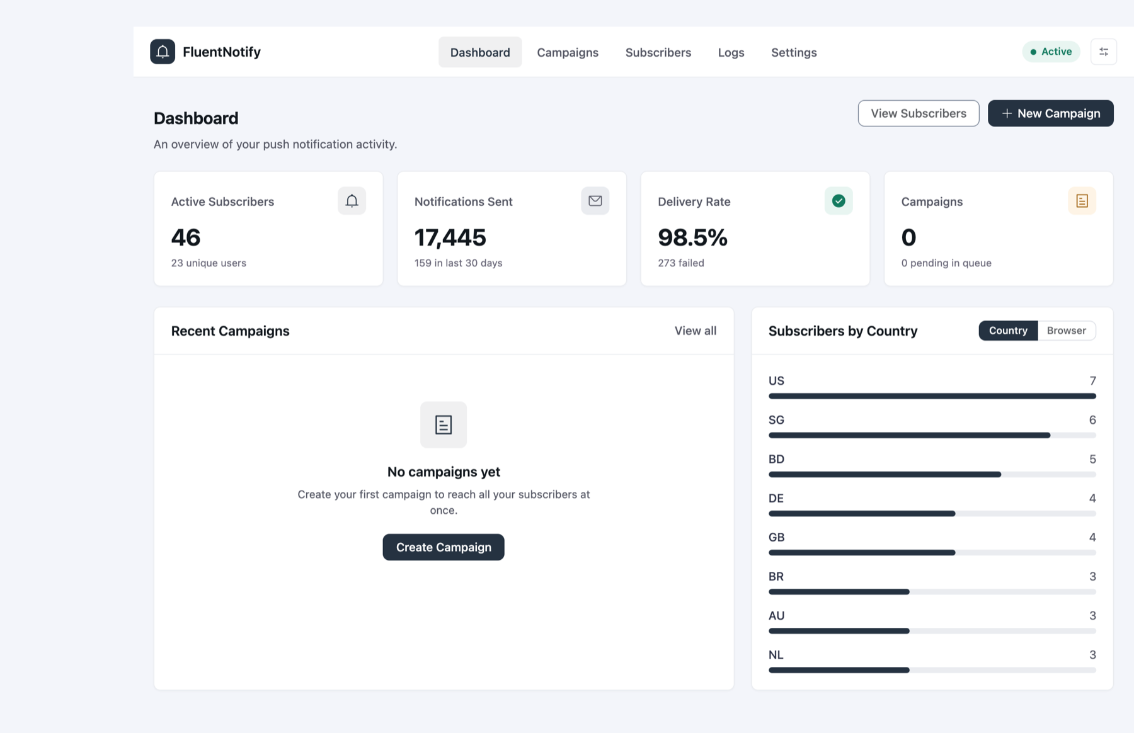
Task: Select the Country segment toggle
Action: click(1008, 331)
